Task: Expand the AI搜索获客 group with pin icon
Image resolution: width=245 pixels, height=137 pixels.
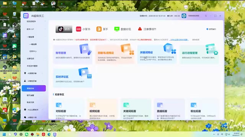Action: tap(34, 73)
